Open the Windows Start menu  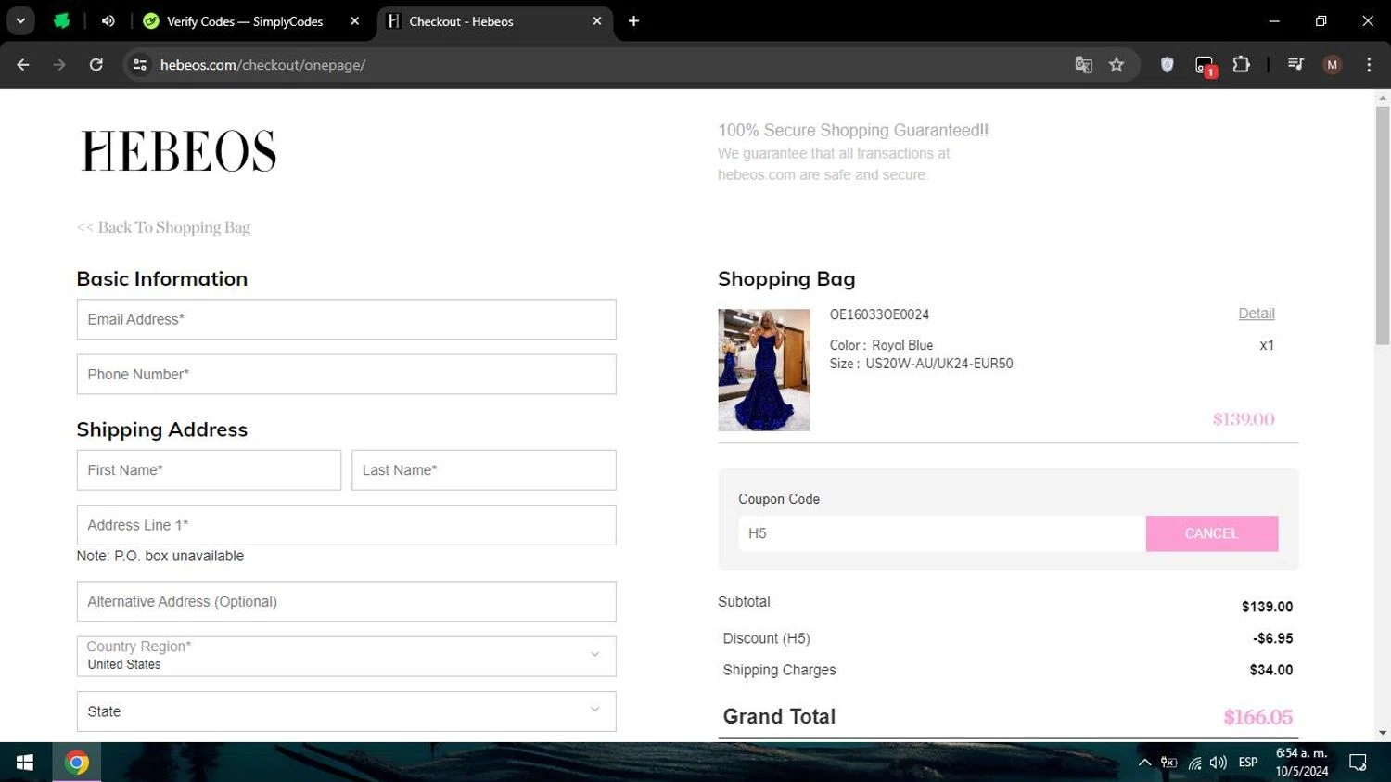[25, 763]
